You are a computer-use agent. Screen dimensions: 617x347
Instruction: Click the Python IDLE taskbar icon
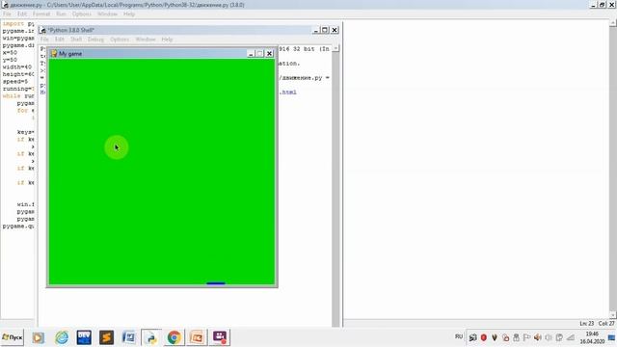tap(151, 337)
